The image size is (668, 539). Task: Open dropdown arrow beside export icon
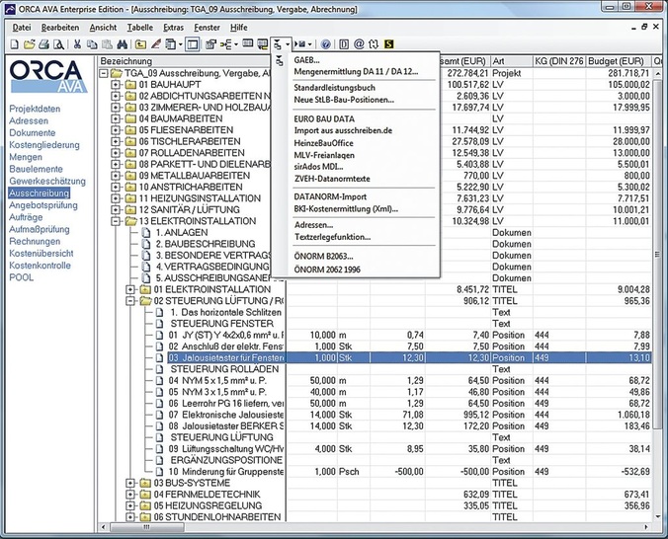310,44
